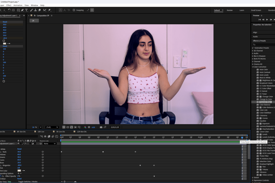275x183 pixels.
Task: Switch to the Review workspace
Action: [230, 10]
